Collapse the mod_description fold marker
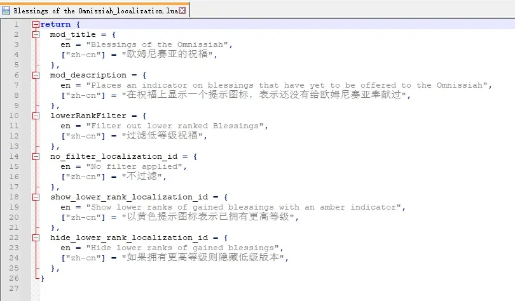 (x=36, y=75)
